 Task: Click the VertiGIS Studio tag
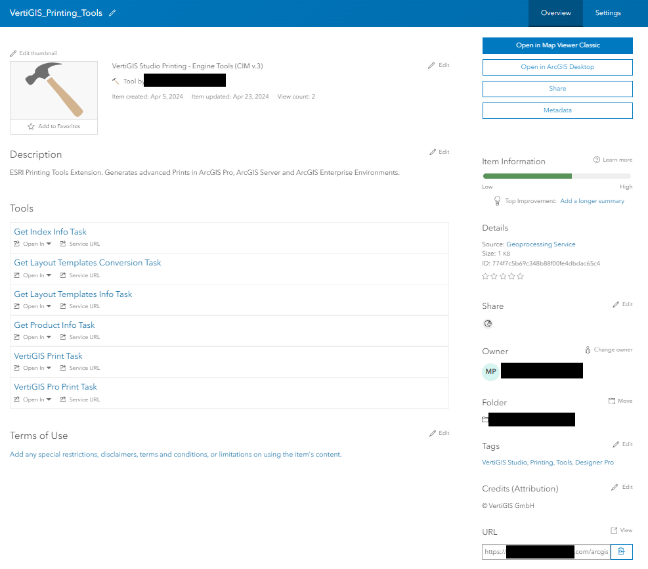505,463
